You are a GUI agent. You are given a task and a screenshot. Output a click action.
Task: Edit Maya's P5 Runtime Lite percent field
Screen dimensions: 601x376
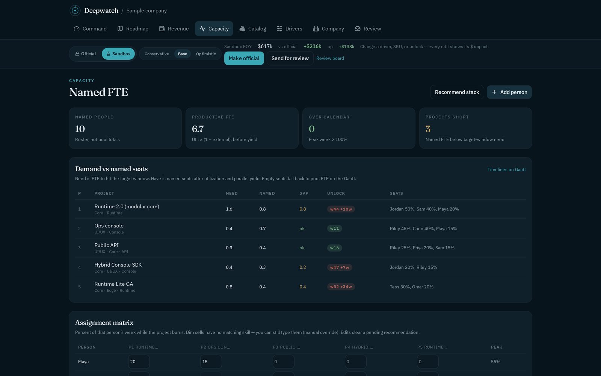[428, 362]
